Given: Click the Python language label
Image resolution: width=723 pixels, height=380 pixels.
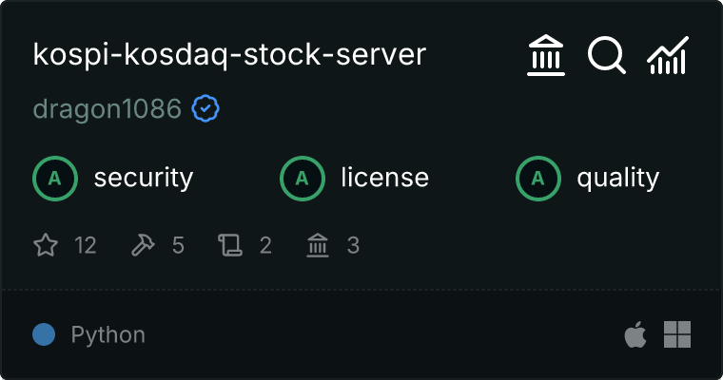Looking at the screenshot, I should (108, 334).
